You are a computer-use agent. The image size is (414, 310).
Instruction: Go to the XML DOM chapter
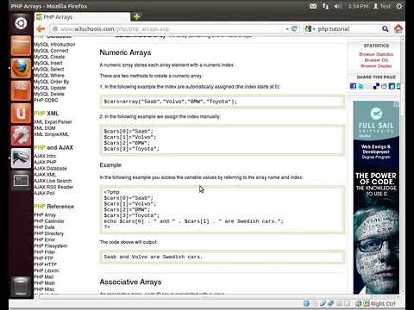(45, 128)
